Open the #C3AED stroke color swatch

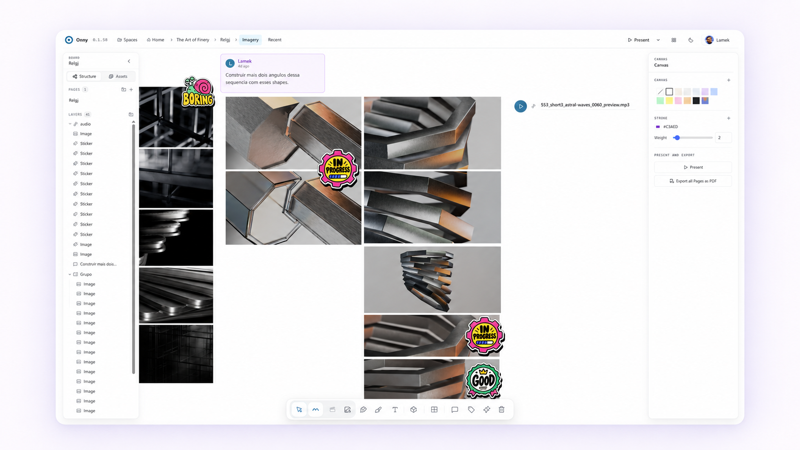tap(658, 127)
